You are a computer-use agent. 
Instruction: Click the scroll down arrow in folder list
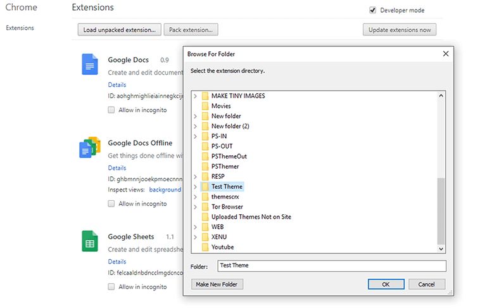point(441,248)
